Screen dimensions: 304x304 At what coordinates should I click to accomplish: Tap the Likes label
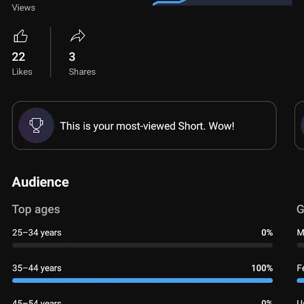(22, 72)
